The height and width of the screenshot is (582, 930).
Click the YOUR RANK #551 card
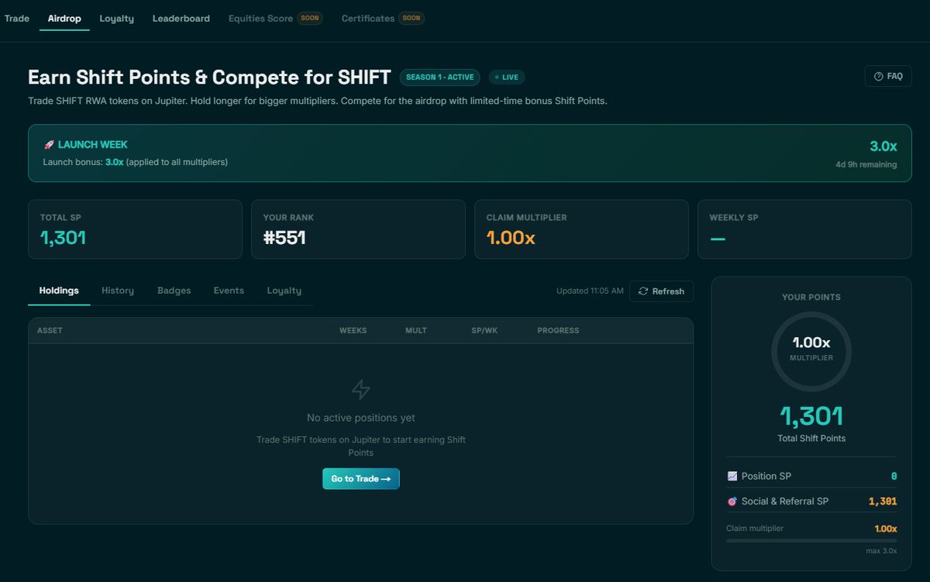pyautogui.click(x=358, y=229)
